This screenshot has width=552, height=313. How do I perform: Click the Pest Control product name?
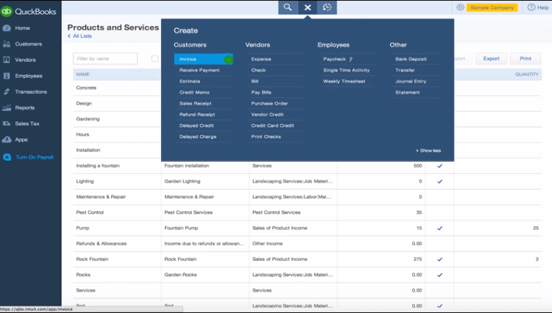90,212
